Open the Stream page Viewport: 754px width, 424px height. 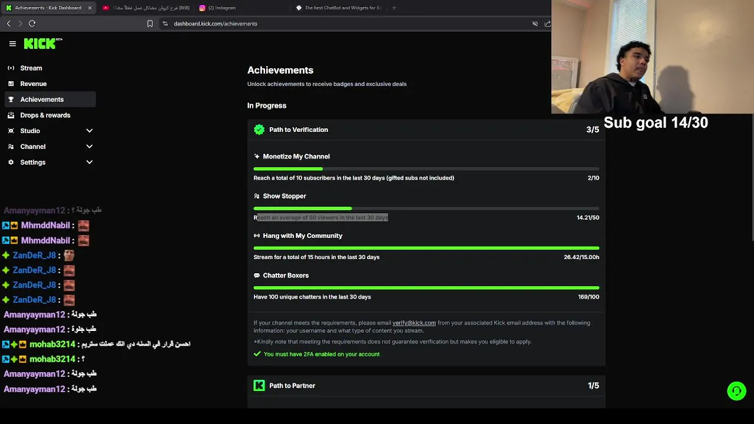[49, 68]
